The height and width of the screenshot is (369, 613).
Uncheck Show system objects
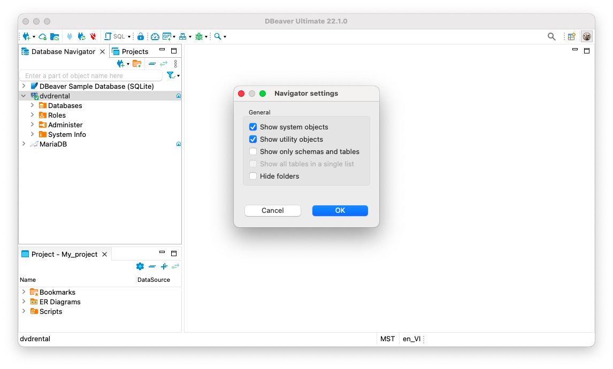253,127
